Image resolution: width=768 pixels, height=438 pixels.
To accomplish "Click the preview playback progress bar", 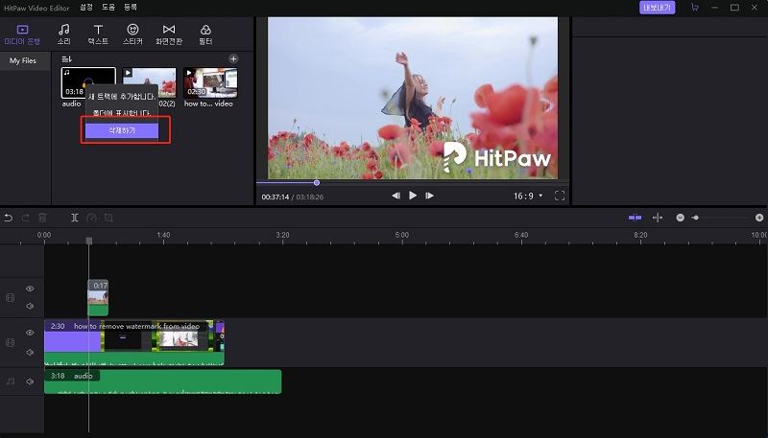I will pos(413,182).
